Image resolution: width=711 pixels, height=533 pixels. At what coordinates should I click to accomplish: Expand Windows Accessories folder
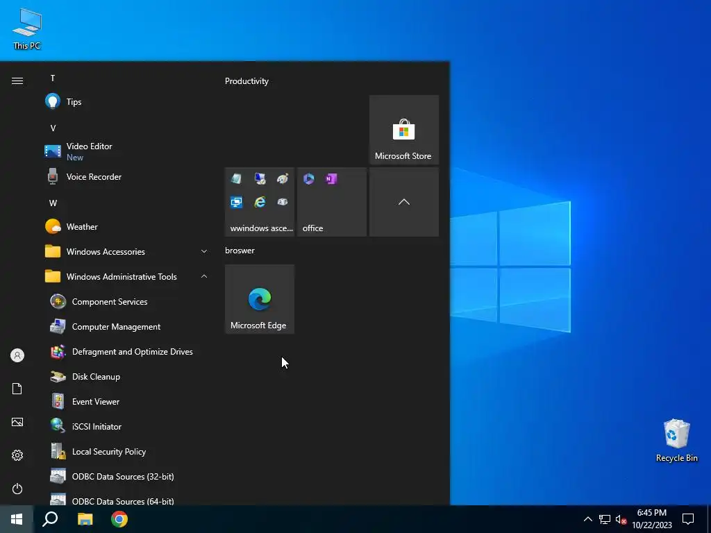coord(126,251)
